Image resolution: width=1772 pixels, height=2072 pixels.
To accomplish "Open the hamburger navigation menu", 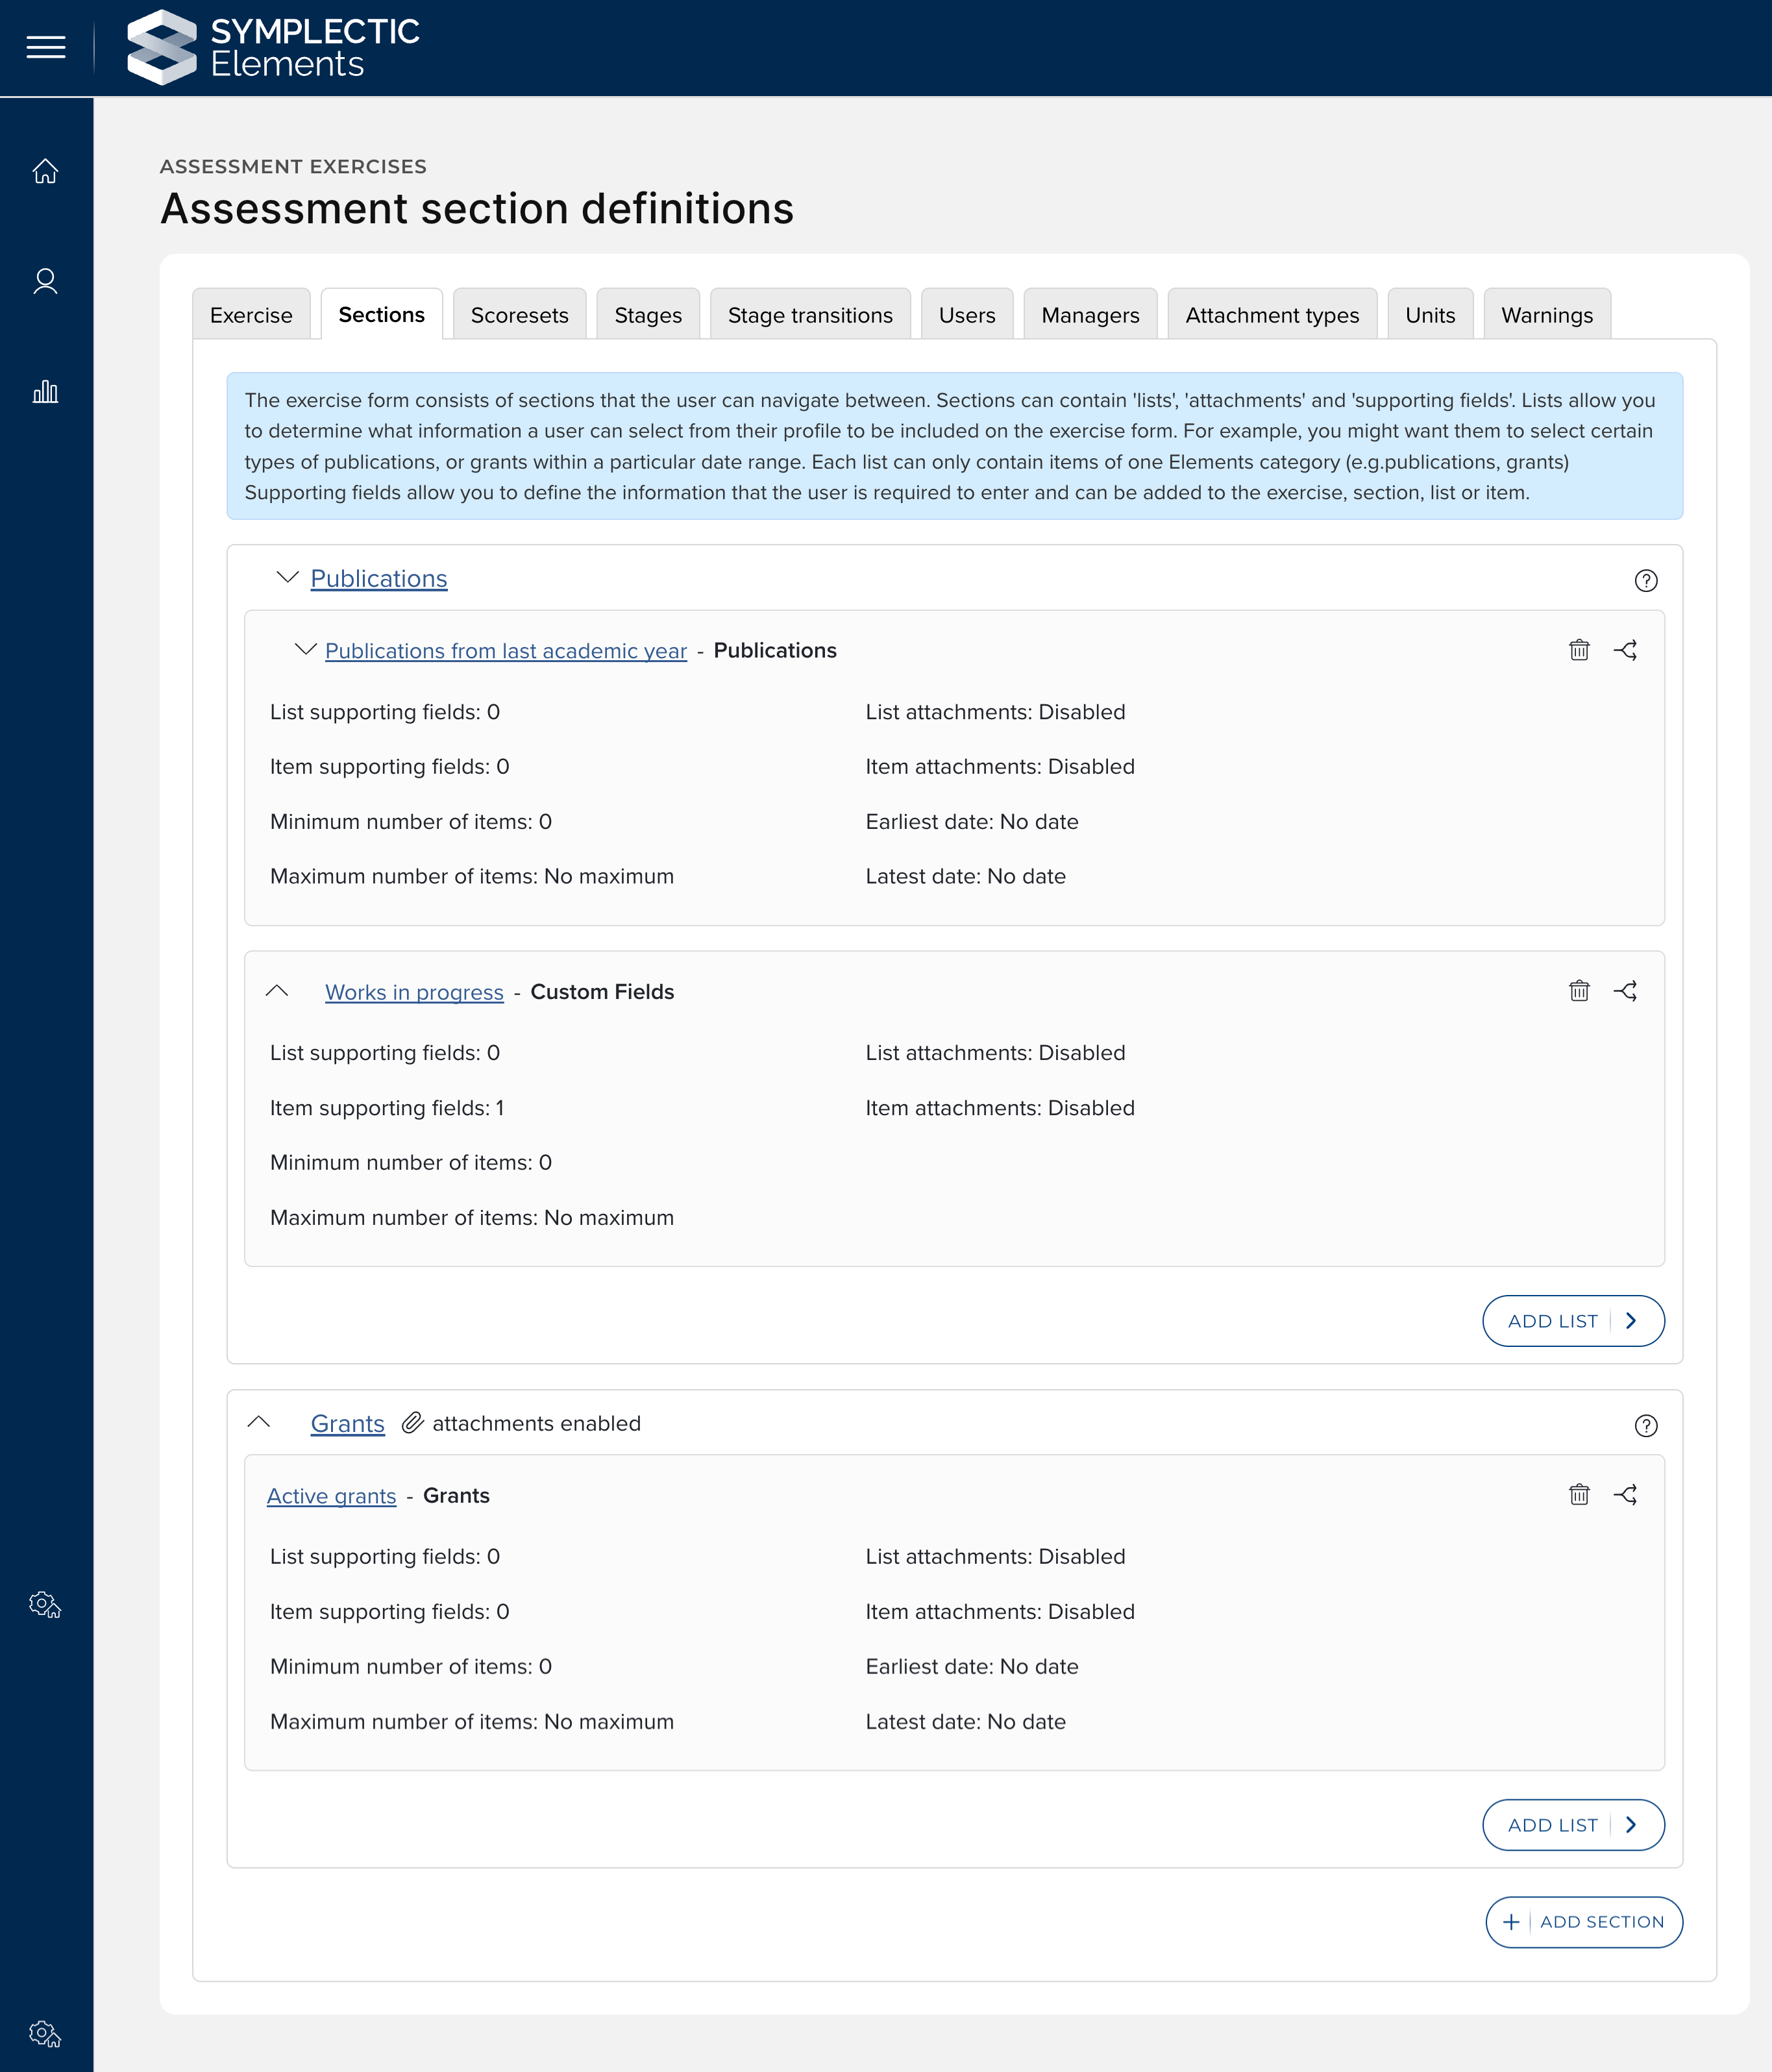I will (x=46, y=47).
